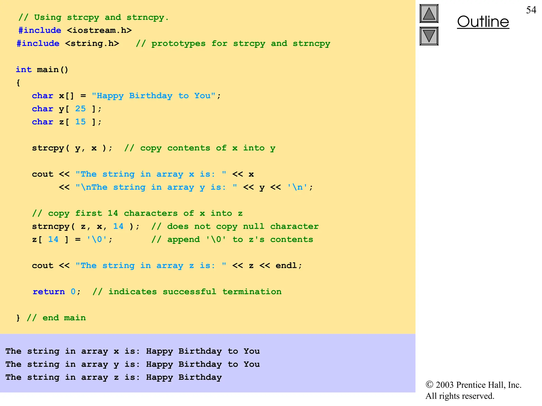Viewport: 542px width, 406px height.
Task: Click output line for array y
Action: click(x=133, y=365)
